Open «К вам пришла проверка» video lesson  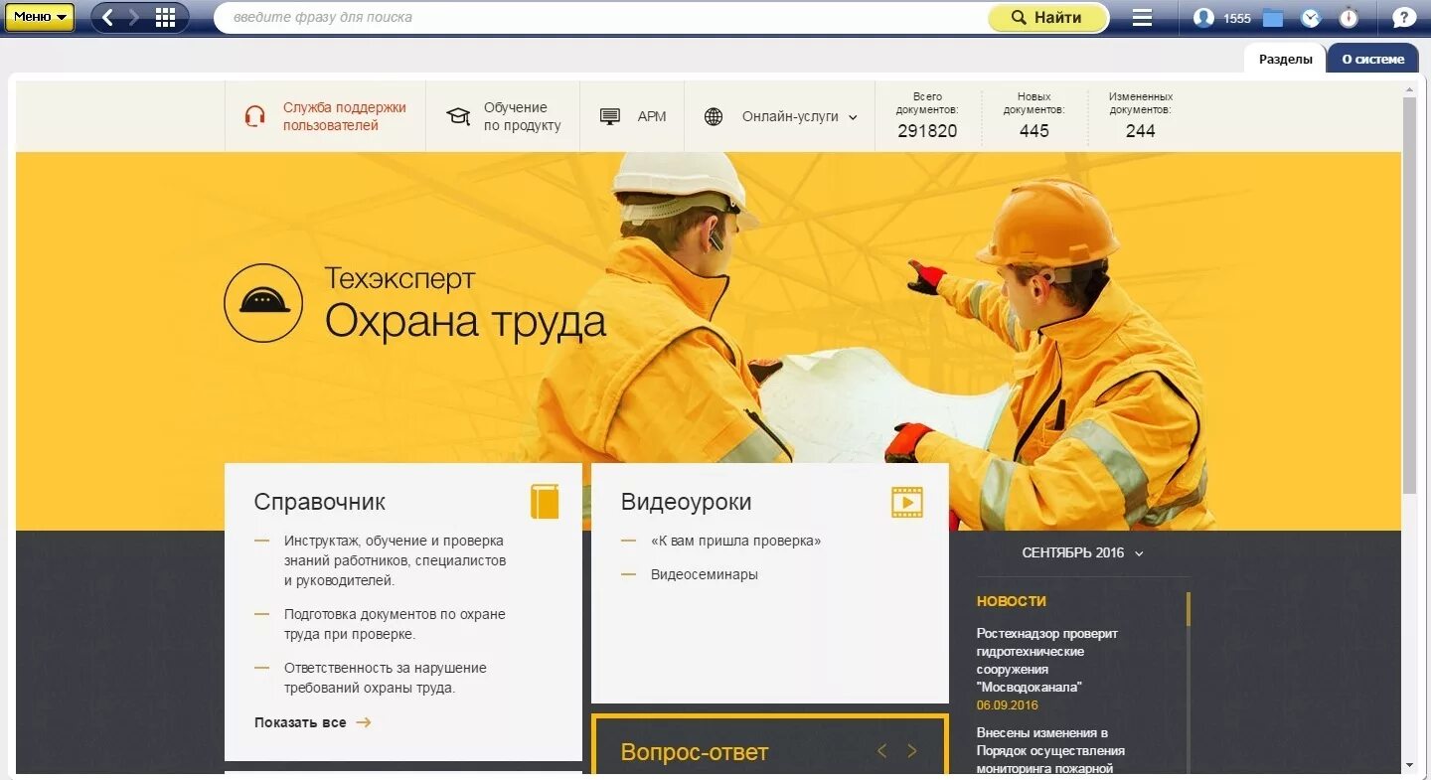coord(736,542)
